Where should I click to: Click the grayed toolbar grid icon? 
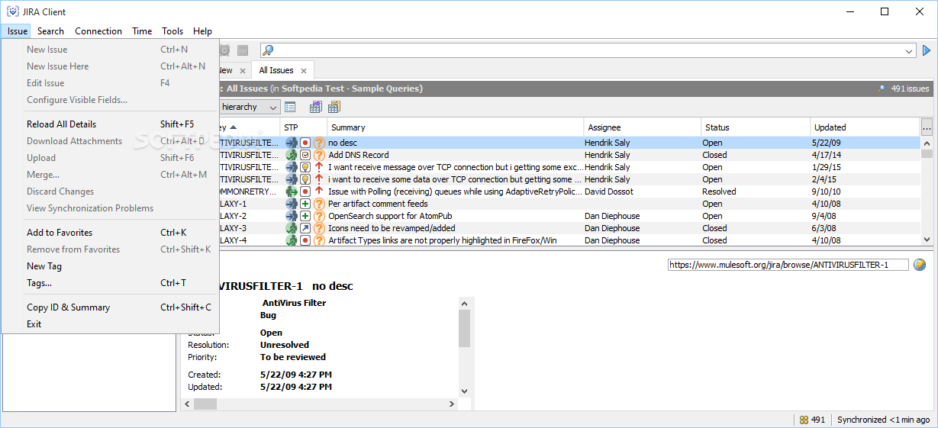[x=243, y=50]
